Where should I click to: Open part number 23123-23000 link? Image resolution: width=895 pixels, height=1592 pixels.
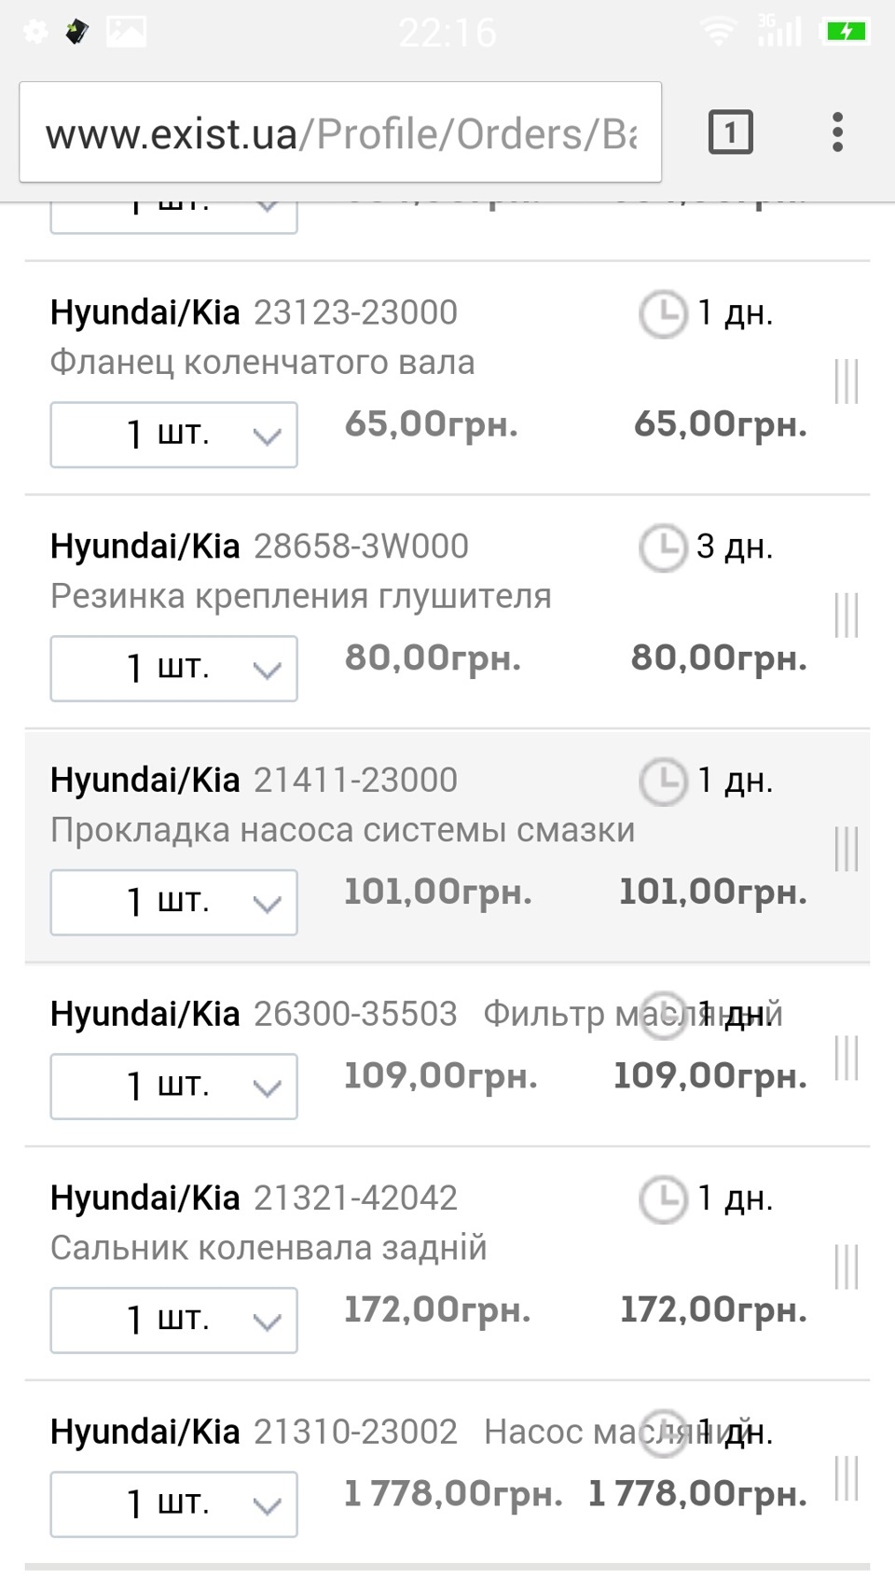point(355,313)
